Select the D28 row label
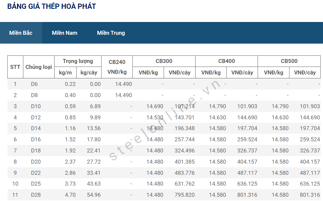This screenshot has height=201, width=323. 36,195
